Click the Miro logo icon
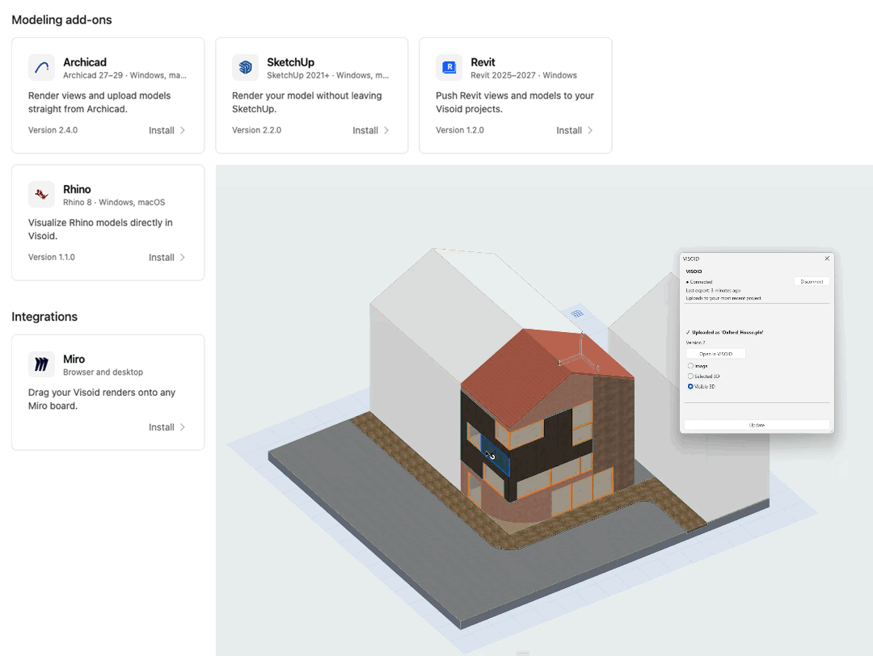Image resolution: width=873 pixels, height=656 pixels. point(42,364)
